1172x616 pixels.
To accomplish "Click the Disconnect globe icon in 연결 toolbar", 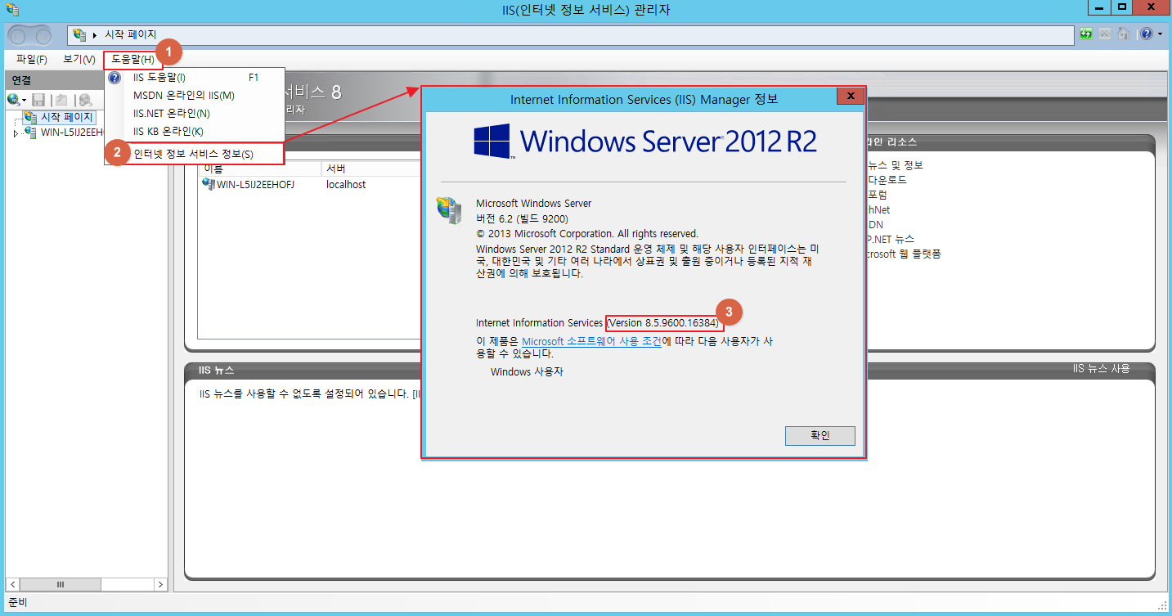I will tap(85, 99).
